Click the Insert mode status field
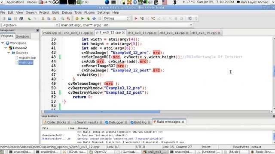275x154 pixels. pos(206,147)
